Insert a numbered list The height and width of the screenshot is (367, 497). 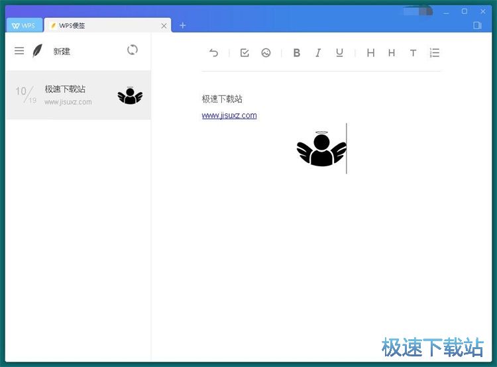pyautogui.click(x=435, y=52)
